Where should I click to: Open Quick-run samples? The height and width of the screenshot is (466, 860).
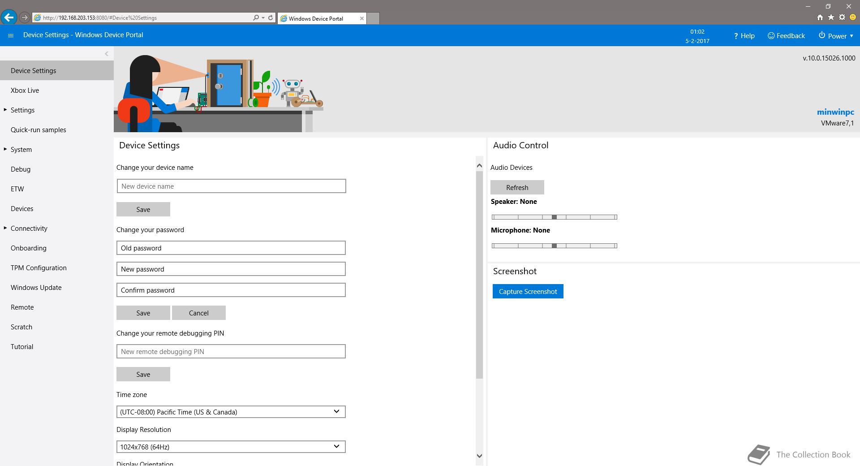pos(38,129)
